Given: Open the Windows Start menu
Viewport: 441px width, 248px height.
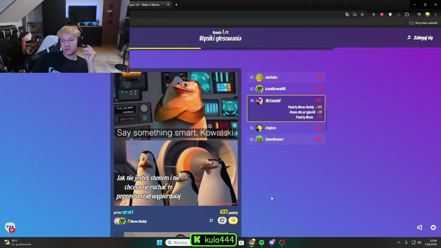Looking at the screenshot, I should [160, 242].
